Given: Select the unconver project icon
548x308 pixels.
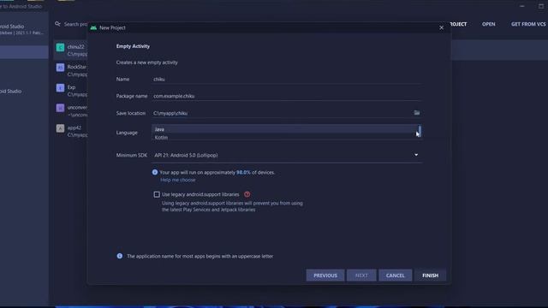Looking at the screenshot, I should pyautogui.click(x=60, y=108).
